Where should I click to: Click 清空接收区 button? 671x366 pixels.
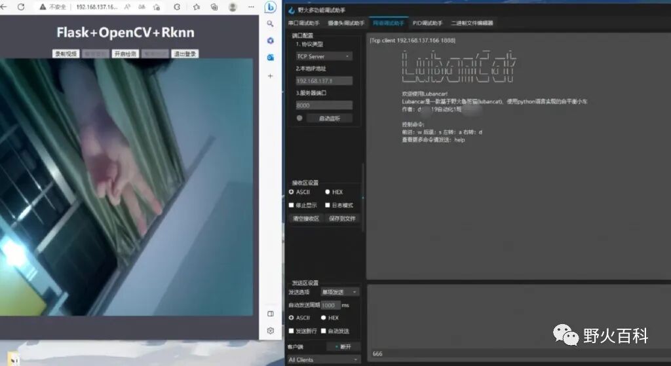coord(305,219)
